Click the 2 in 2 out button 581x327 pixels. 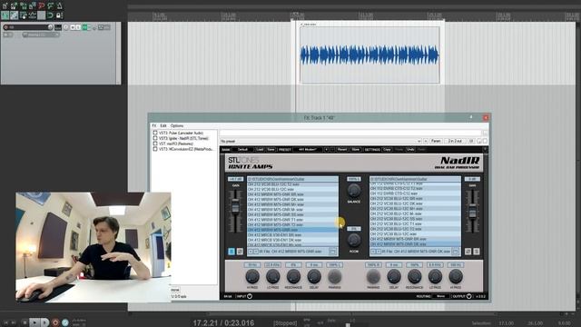click(455, 142)
